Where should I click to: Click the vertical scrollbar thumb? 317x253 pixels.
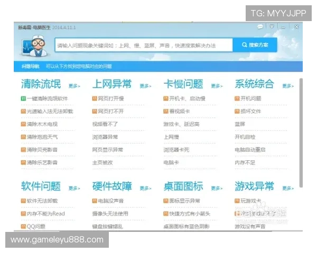click(301, 133)
